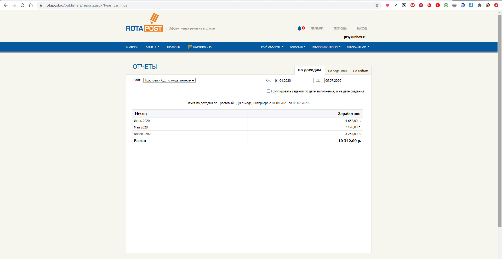Click the 4 652,00 р. amount
Screen dimensions: 502x259
tap(353, 121)
